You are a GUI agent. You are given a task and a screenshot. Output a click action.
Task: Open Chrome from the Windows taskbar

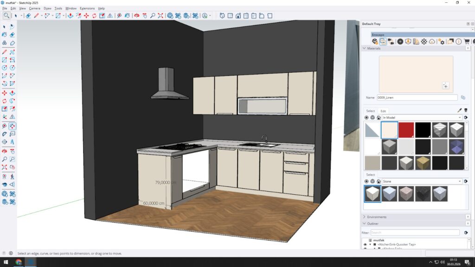(x=18, y=262)
